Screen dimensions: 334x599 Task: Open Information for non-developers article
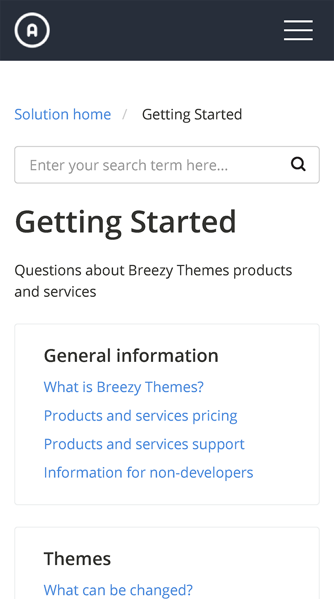(148, 472)
